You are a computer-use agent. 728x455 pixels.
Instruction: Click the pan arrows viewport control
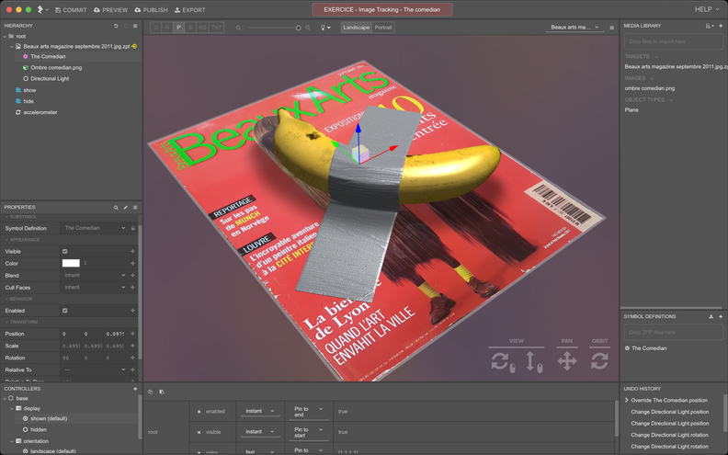pos(567,360)
